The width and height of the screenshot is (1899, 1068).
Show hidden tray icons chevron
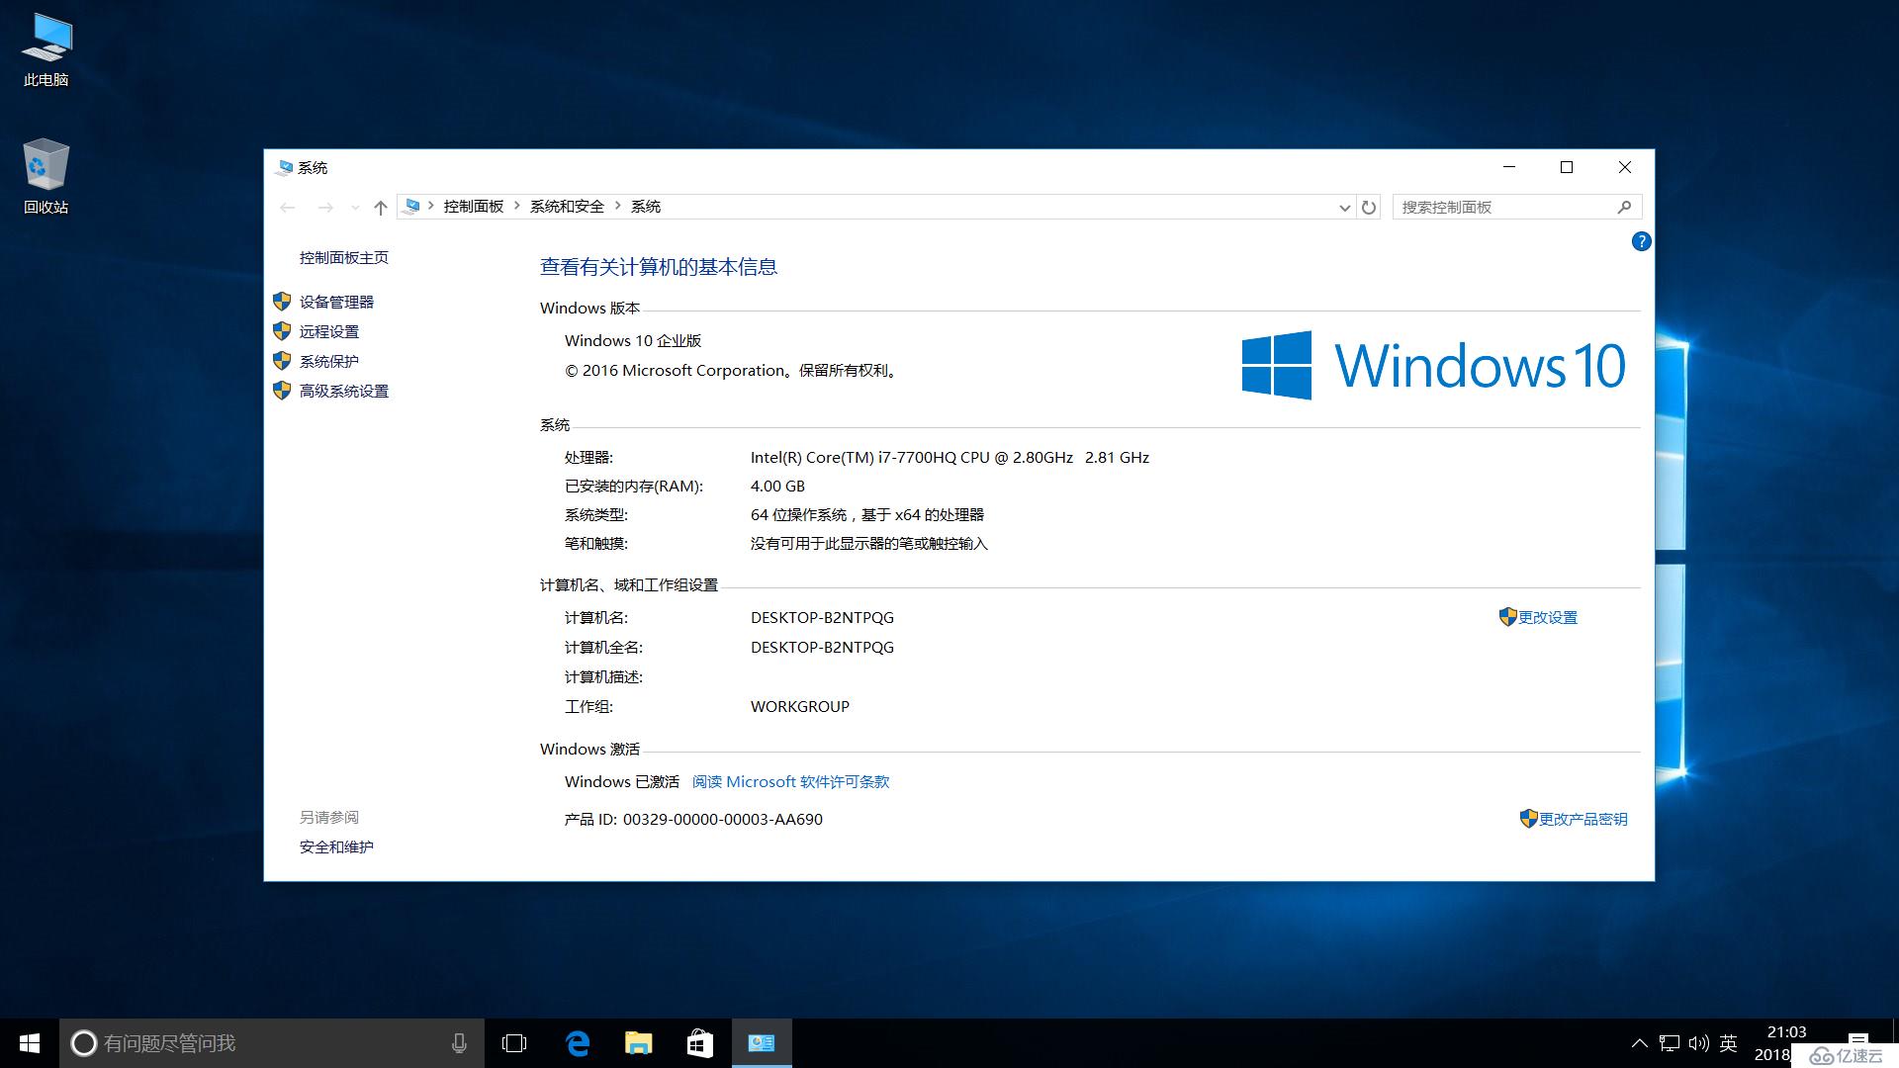tap(1639, 1043)
